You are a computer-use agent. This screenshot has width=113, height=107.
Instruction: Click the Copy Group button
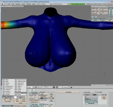click(8, 101)
